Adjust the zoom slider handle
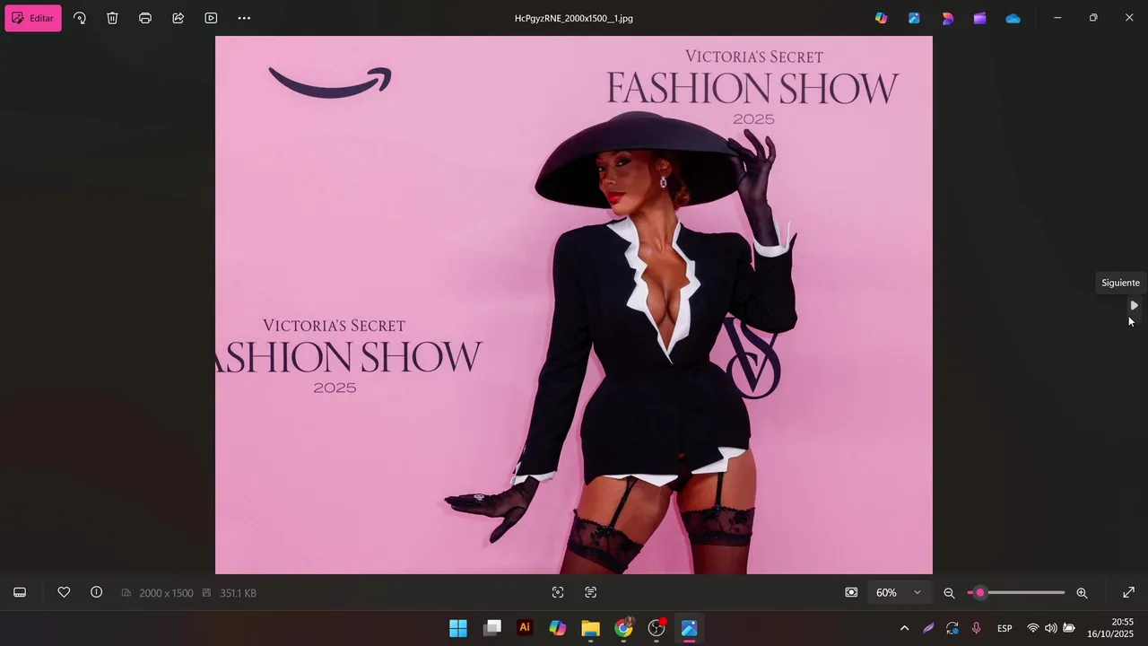Image resolution: width=1148 pixels, height=646 pixels. pyautogui.click(x=979, y=593)
